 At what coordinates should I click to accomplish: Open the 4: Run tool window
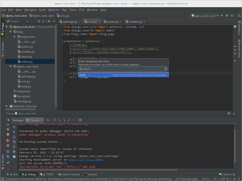[x=12, y=174]
